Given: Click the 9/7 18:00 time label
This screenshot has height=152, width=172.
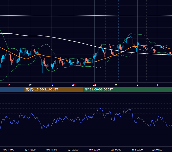Looking at the screenshot, I should 52,149.
